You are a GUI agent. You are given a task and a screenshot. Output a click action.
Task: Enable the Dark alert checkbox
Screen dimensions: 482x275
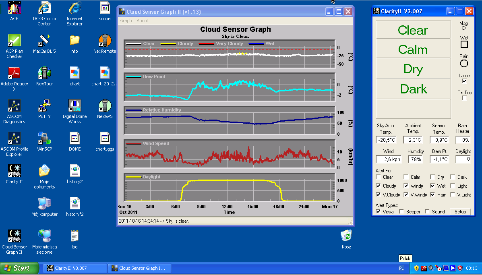(x=453, y=177)
